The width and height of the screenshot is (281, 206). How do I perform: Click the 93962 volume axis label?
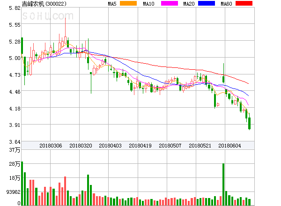(10, 192)
